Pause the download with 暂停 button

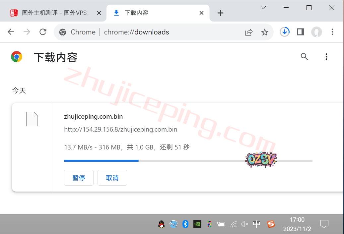pos(79,178)
